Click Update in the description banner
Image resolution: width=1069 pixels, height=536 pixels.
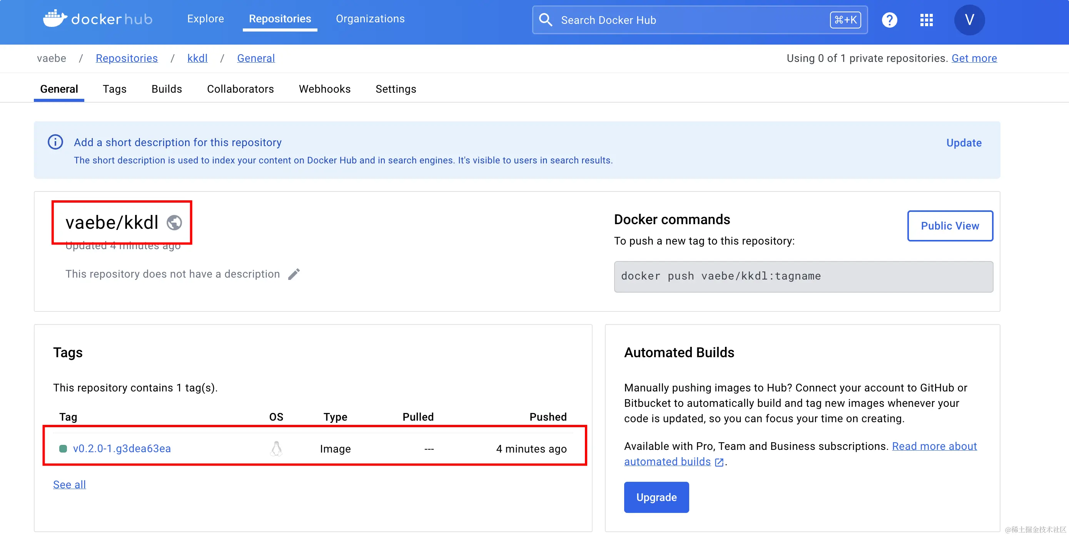click(x=964, y=143)
